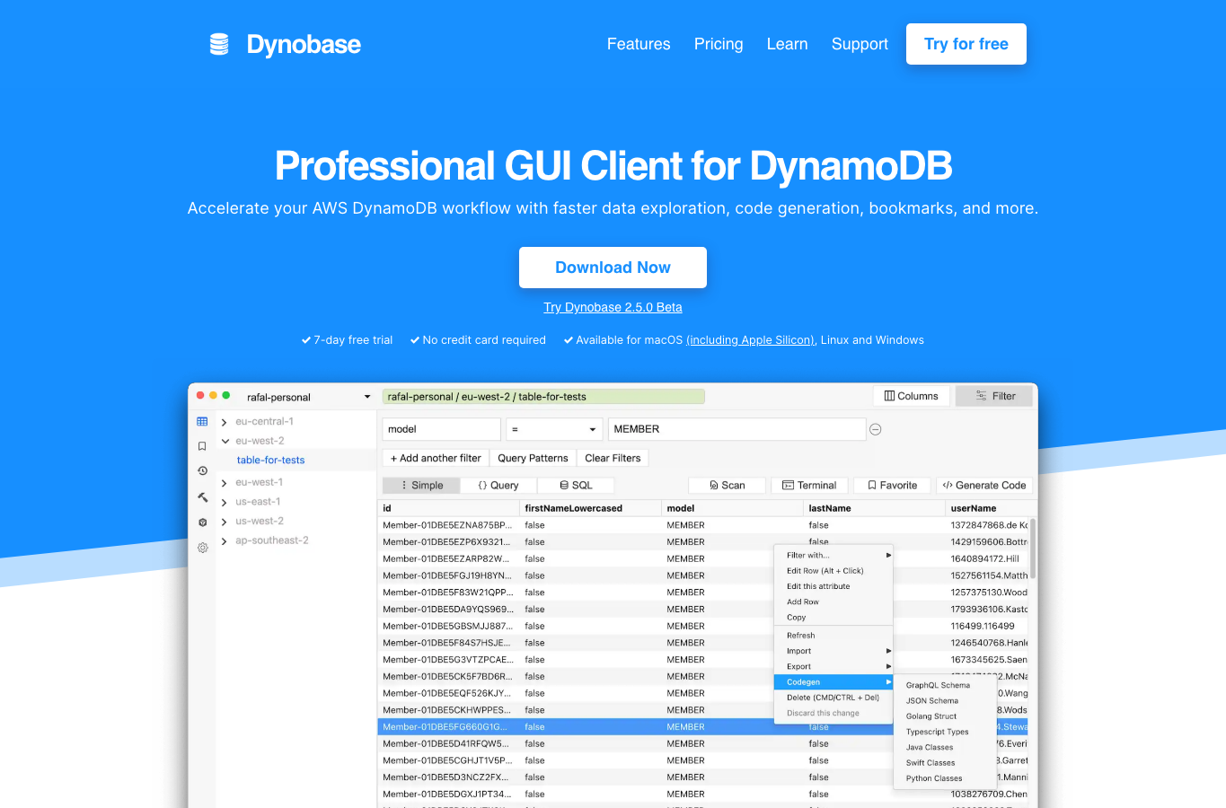Viewport: 1226px width, 808px height.
Task: Mark the query as Favorite
Action: click(892, 485)
